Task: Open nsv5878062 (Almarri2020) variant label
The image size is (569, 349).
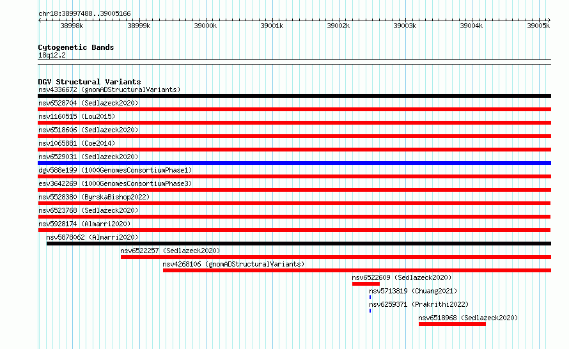Action: click(92, 237)
